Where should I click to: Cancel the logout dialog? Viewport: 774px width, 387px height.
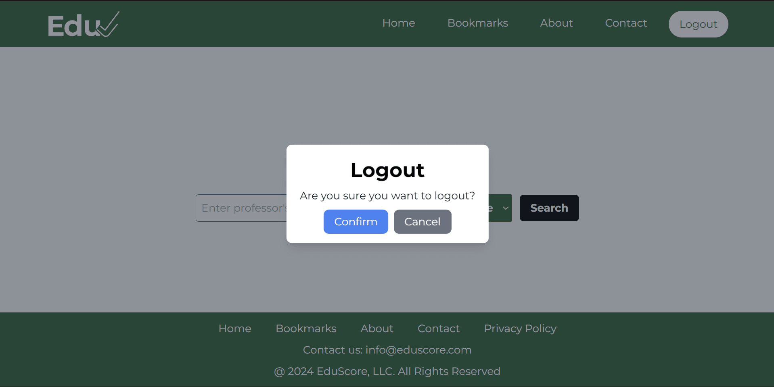coord(422,221)
